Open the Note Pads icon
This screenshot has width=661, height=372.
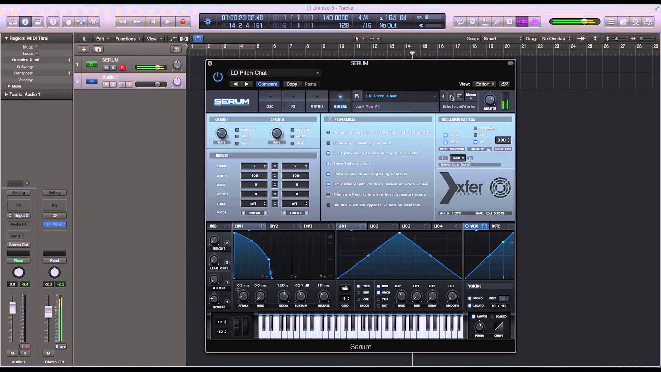tap(623, 22)
